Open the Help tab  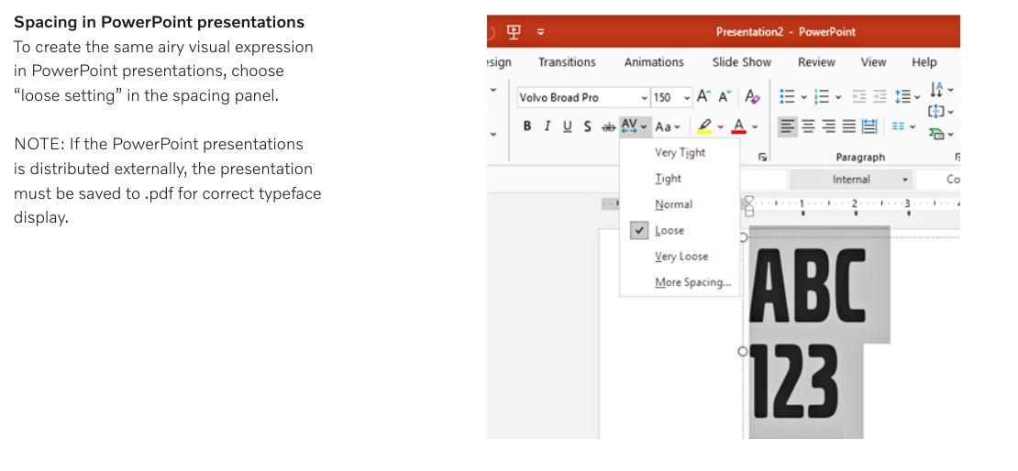[924, 62]
